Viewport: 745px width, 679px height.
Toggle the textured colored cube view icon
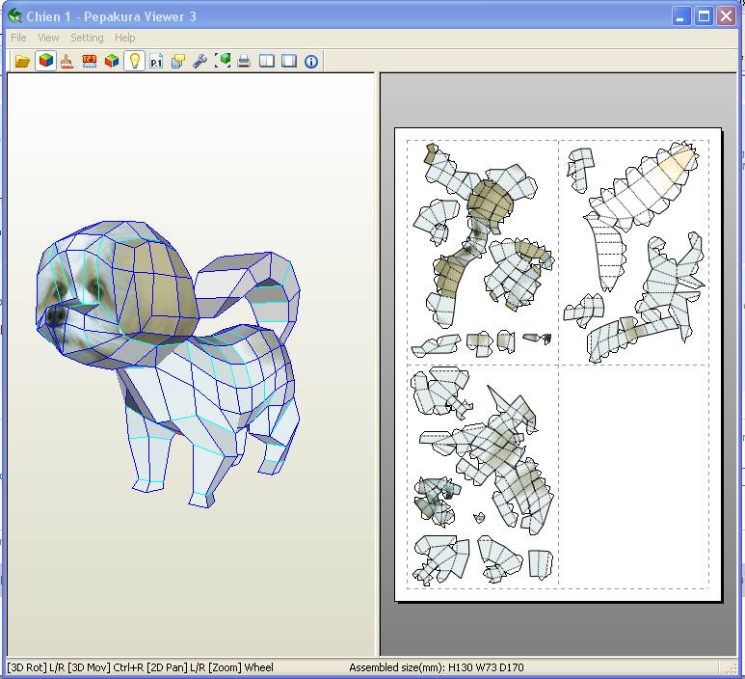(45, 61)
